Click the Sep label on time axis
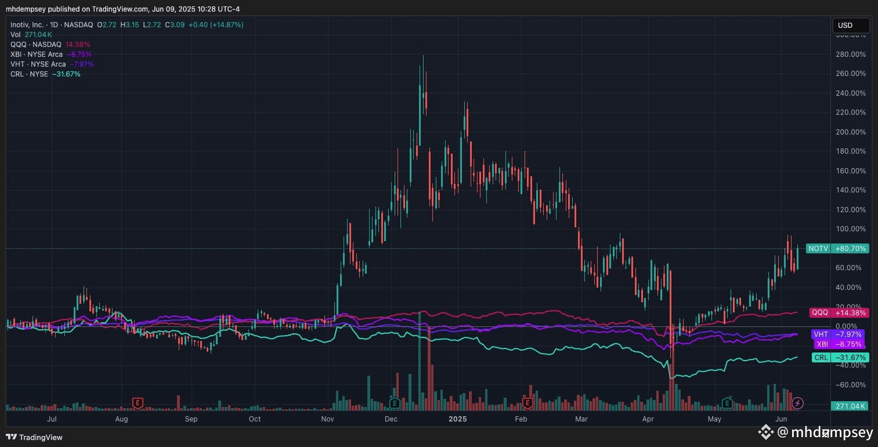Viewport: 878px width, 447px height. tap(191, 419)
